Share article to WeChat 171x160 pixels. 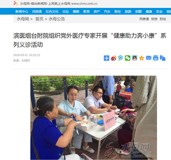pyautogui.click(x=127, y=58)
